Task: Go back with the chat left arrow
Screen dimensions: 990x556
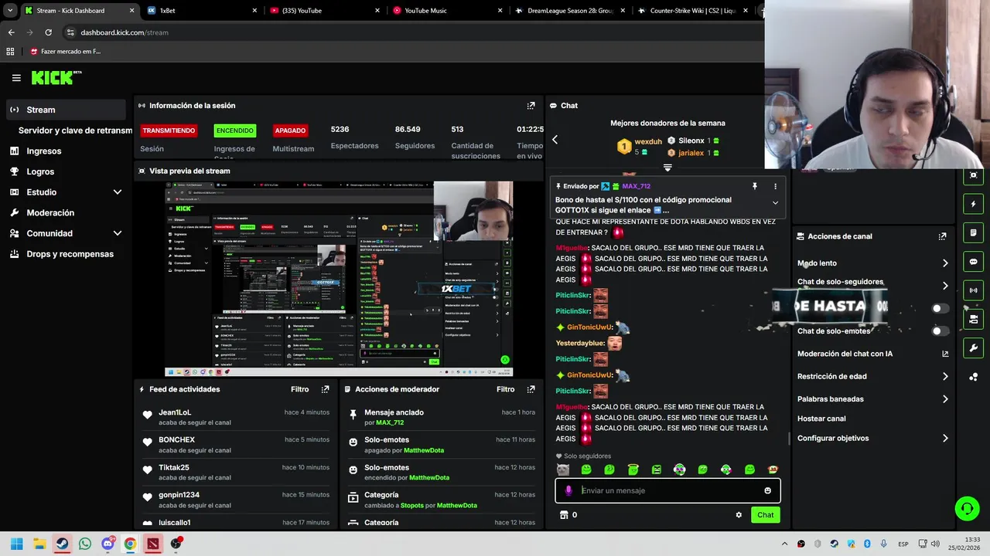Action: coord(555,140)
